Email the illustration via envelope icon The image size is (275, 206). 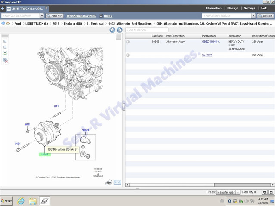(117, 182)
